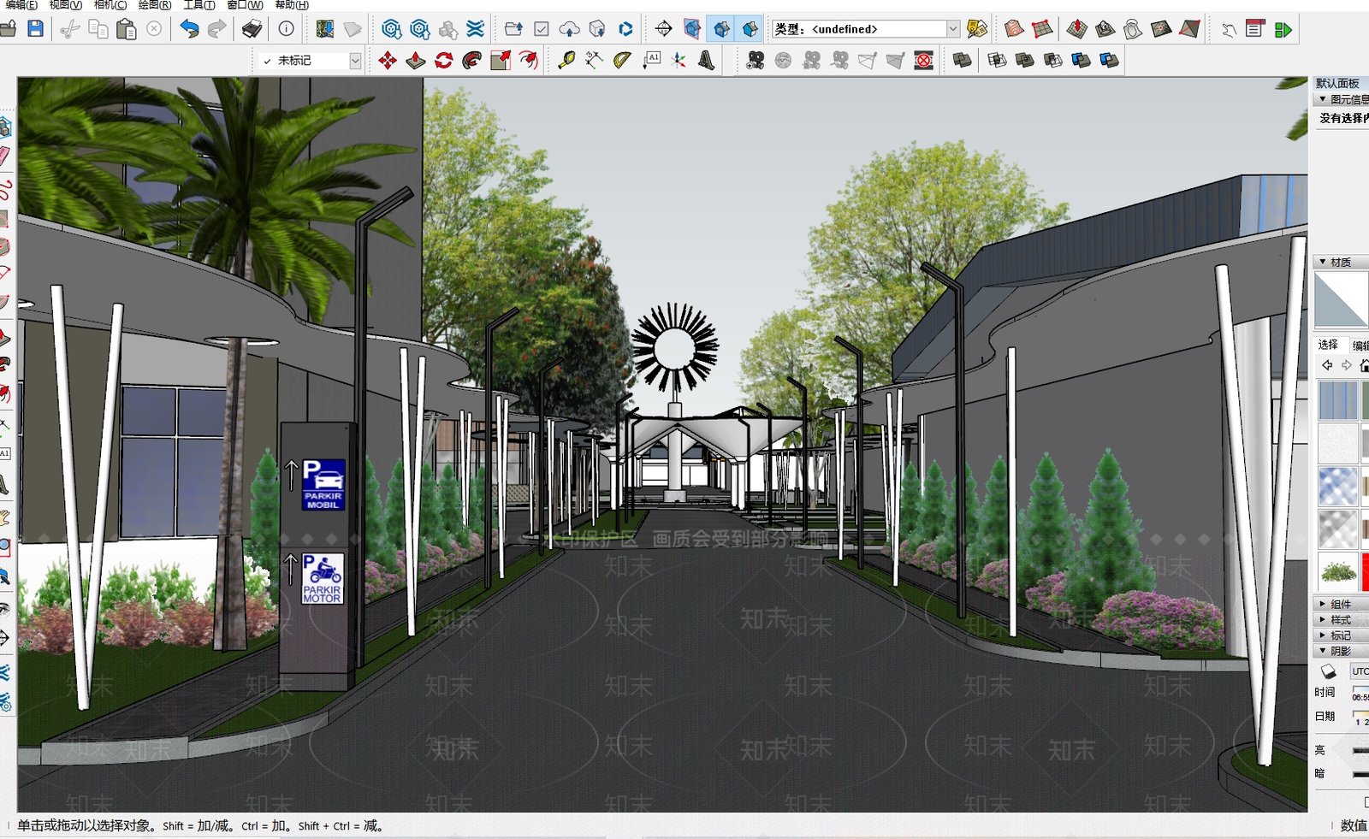
Task: Click the Sandbox From Scratch grid icon
Action: (x=1042, y=29)
